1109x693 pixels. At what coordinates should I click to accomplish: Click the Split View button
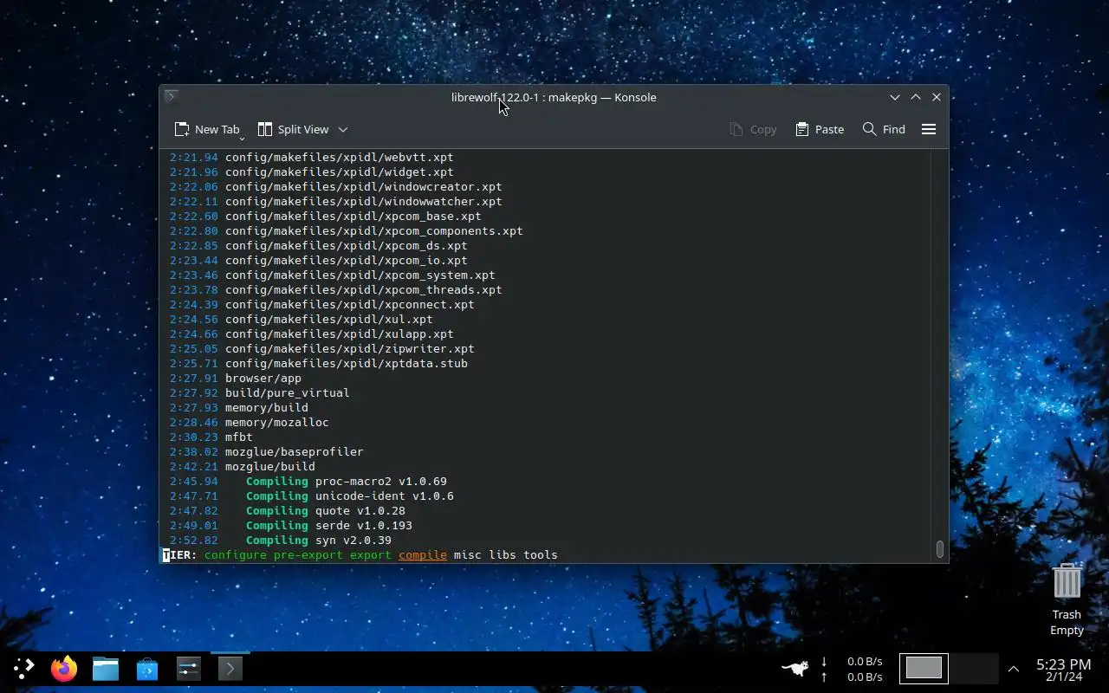(x=294, y=129)
